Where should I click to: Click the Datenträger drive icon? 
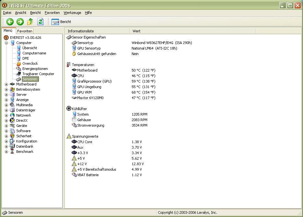12,110
